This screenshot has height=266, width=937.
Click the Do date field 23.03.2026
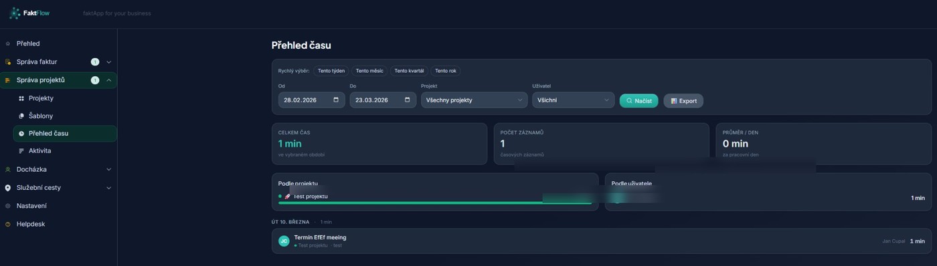click(383, 100)
